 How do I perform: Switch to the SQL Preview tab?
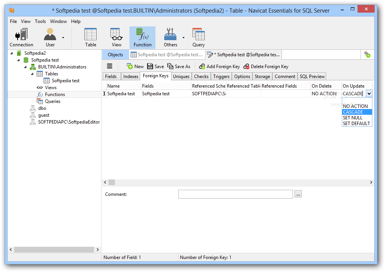312,77
